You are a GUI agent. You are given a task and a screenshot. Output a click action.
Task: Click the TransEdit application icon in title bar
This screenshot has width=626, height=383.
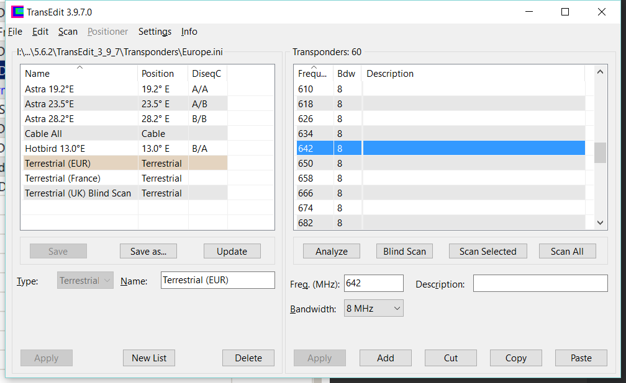[x=17, y=12]
